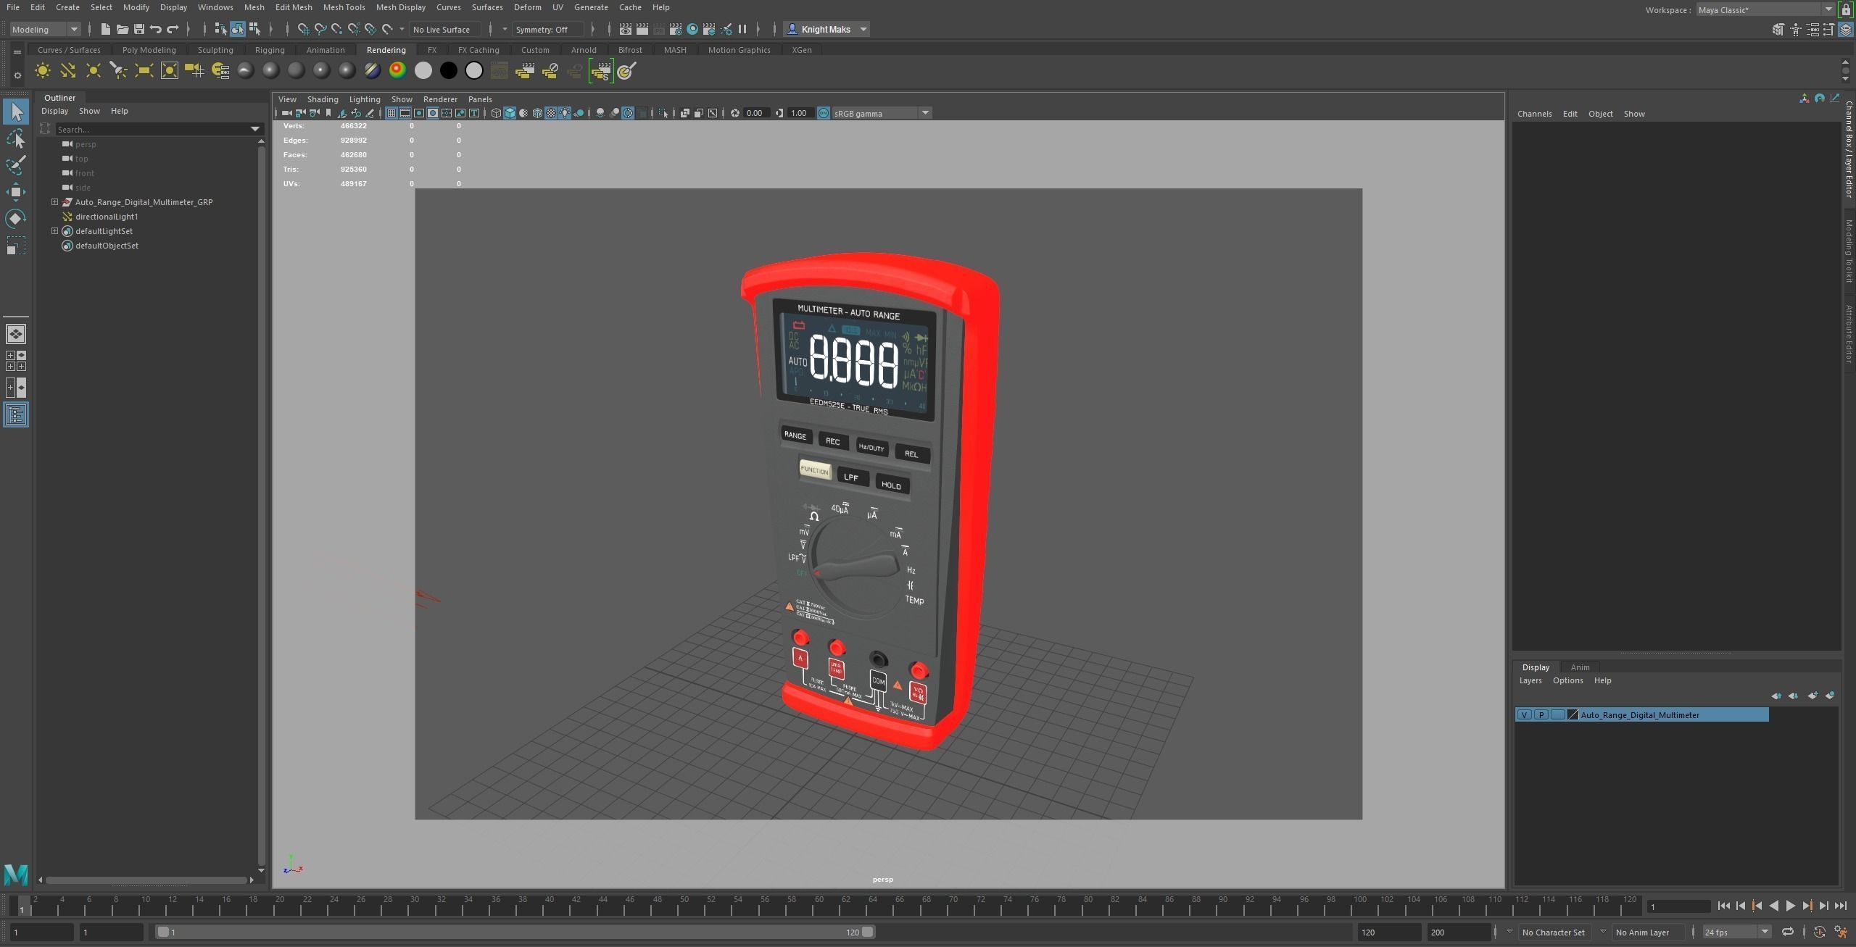Viewport: 1856px width, 947px height.
Task: Activate the Move tool in toolbox
Action: 16,192
